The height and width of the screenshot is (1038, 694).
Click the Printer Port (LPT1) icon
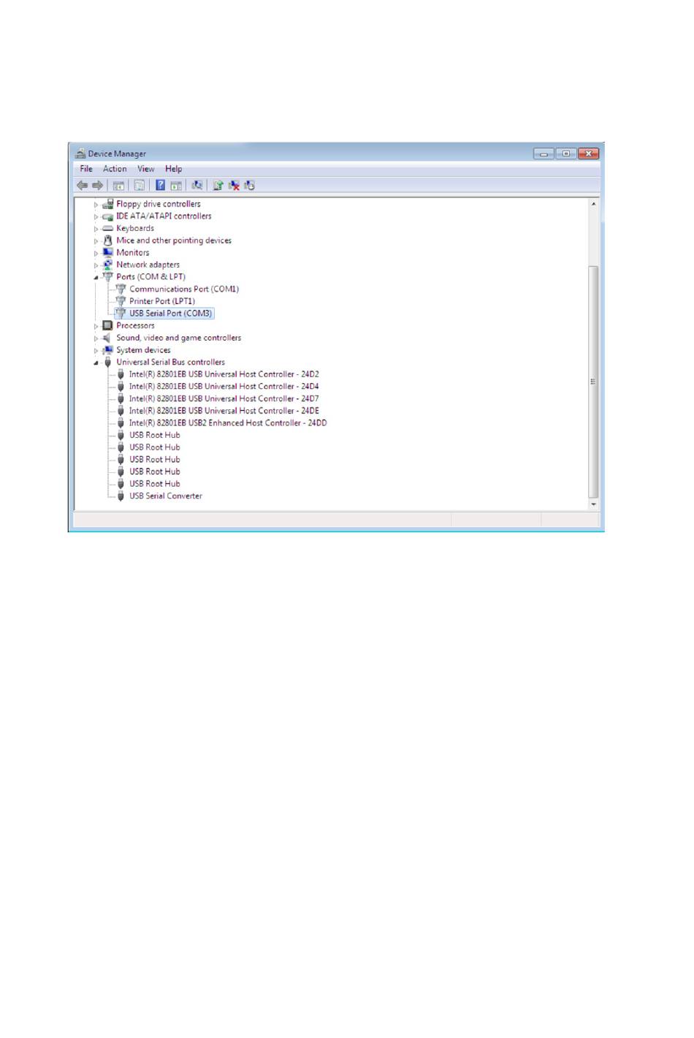[x=121, y=301]
